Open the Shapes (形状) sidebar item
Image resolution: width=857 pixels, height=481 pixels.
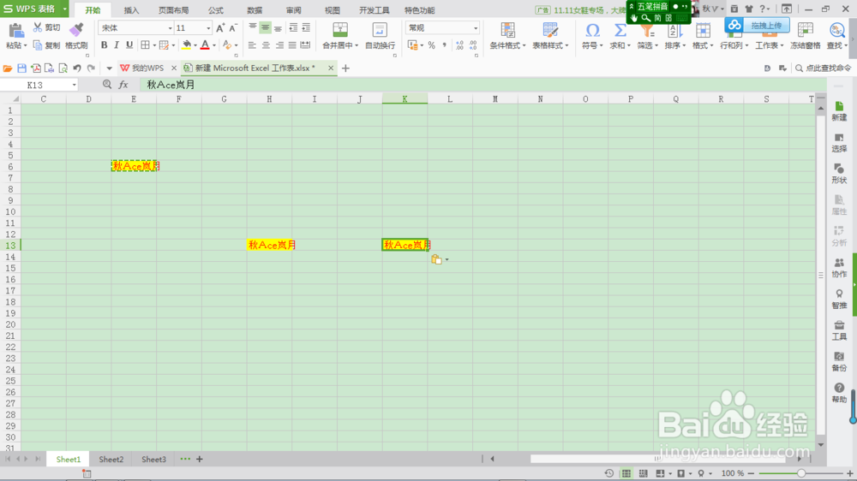pos(839,174)
